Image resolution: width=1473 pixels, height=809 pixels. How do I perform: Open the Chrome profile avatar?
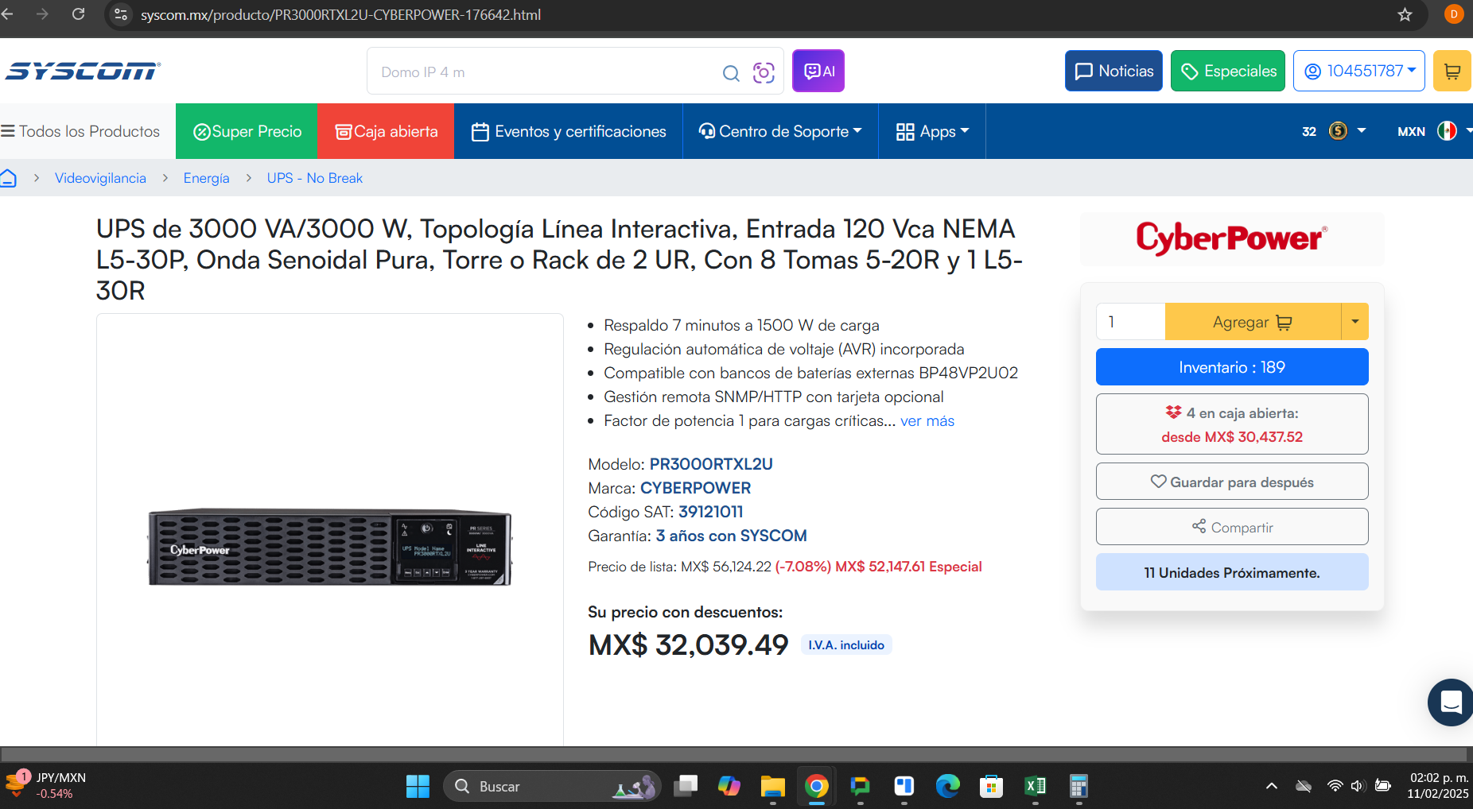pyautogui.click(x=1454, y=14)
